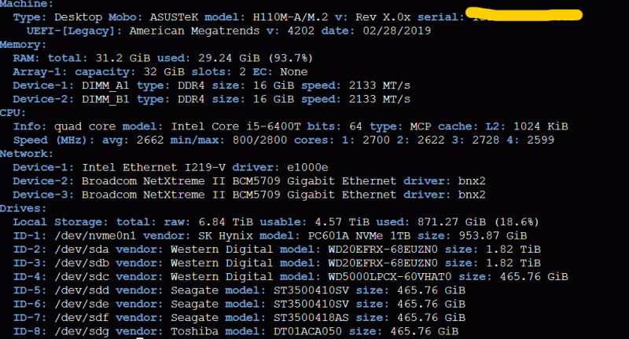Click Array-1 capacity 32 GiB
The height and width of the screenshot is (339, 629).
click(164, 72)
